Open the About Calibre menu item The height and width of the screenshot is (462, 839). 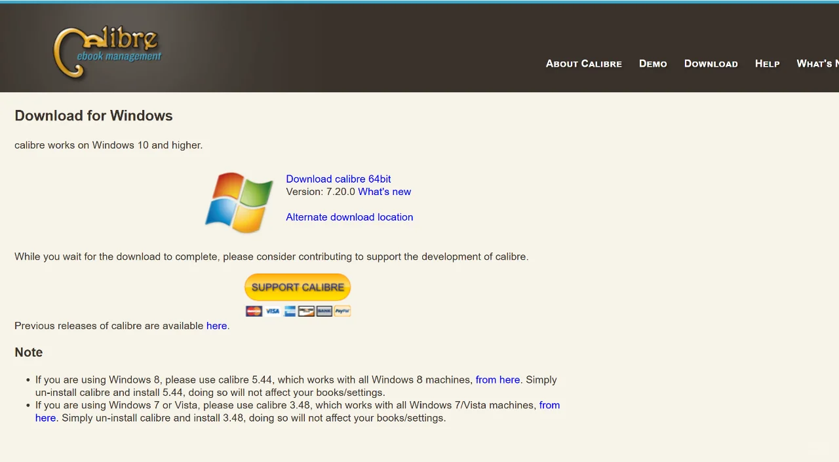[x=584, y=63]
